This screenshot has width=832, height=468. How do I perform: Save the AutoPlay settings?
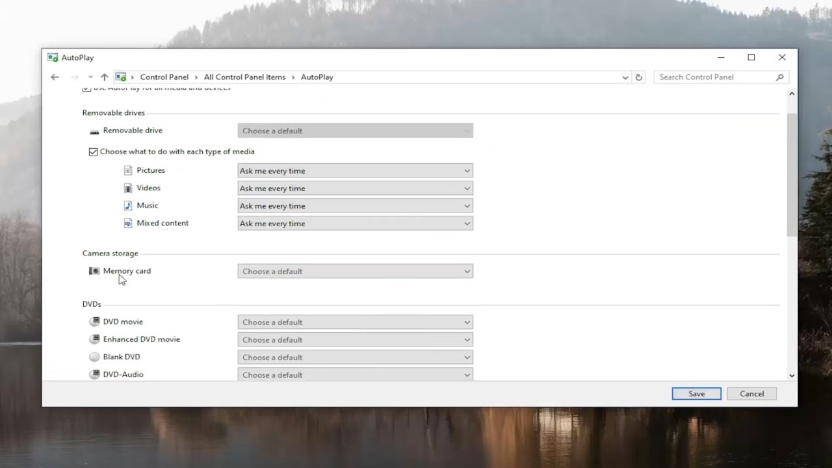pyautogui.click(x=696, y=394)
